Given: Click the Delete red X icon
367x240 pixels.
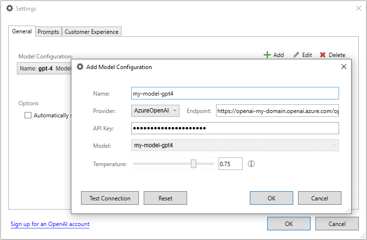Looking at the screenshot, I should point(323,55).
